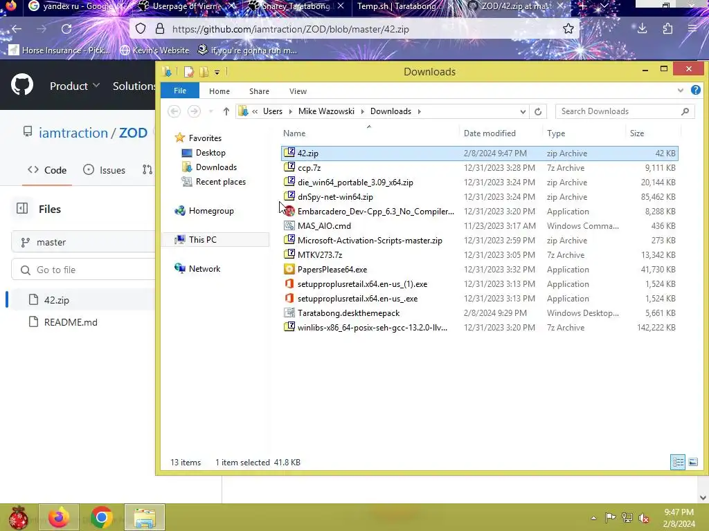The height and width of the screenshot is (531, 709).
Task: Open recent locations dropdown arrow
Action: [x=210, y=111]
